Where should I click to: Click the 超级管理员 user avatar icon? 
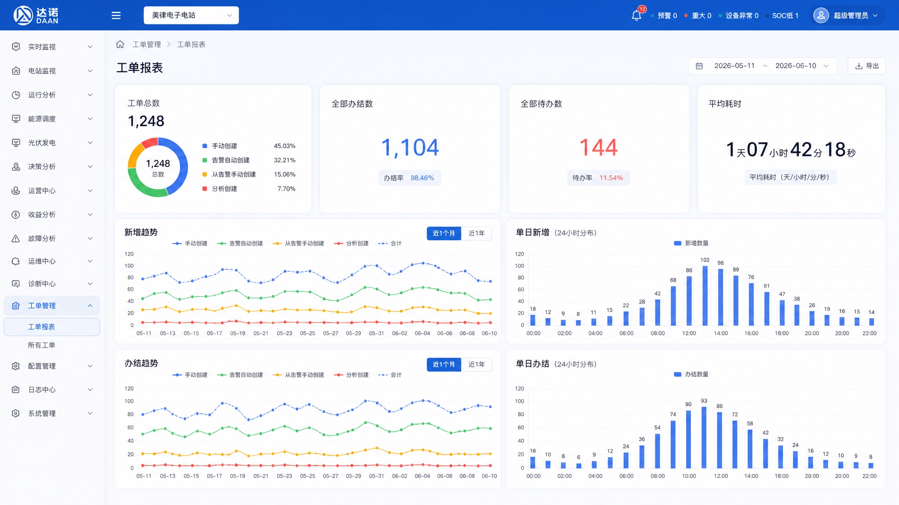(821, 15)
